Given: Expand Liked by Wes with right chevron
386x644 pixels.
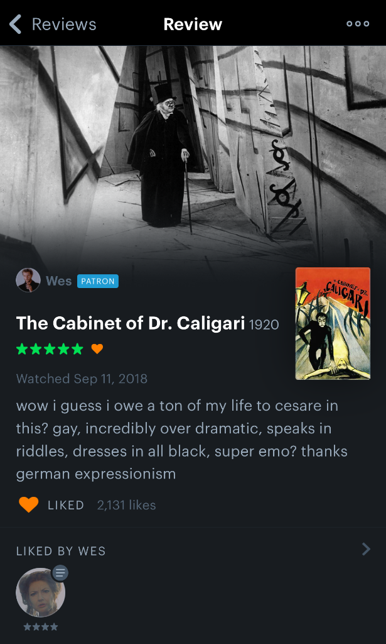Looking at the screenshot, I should [367, 549].
